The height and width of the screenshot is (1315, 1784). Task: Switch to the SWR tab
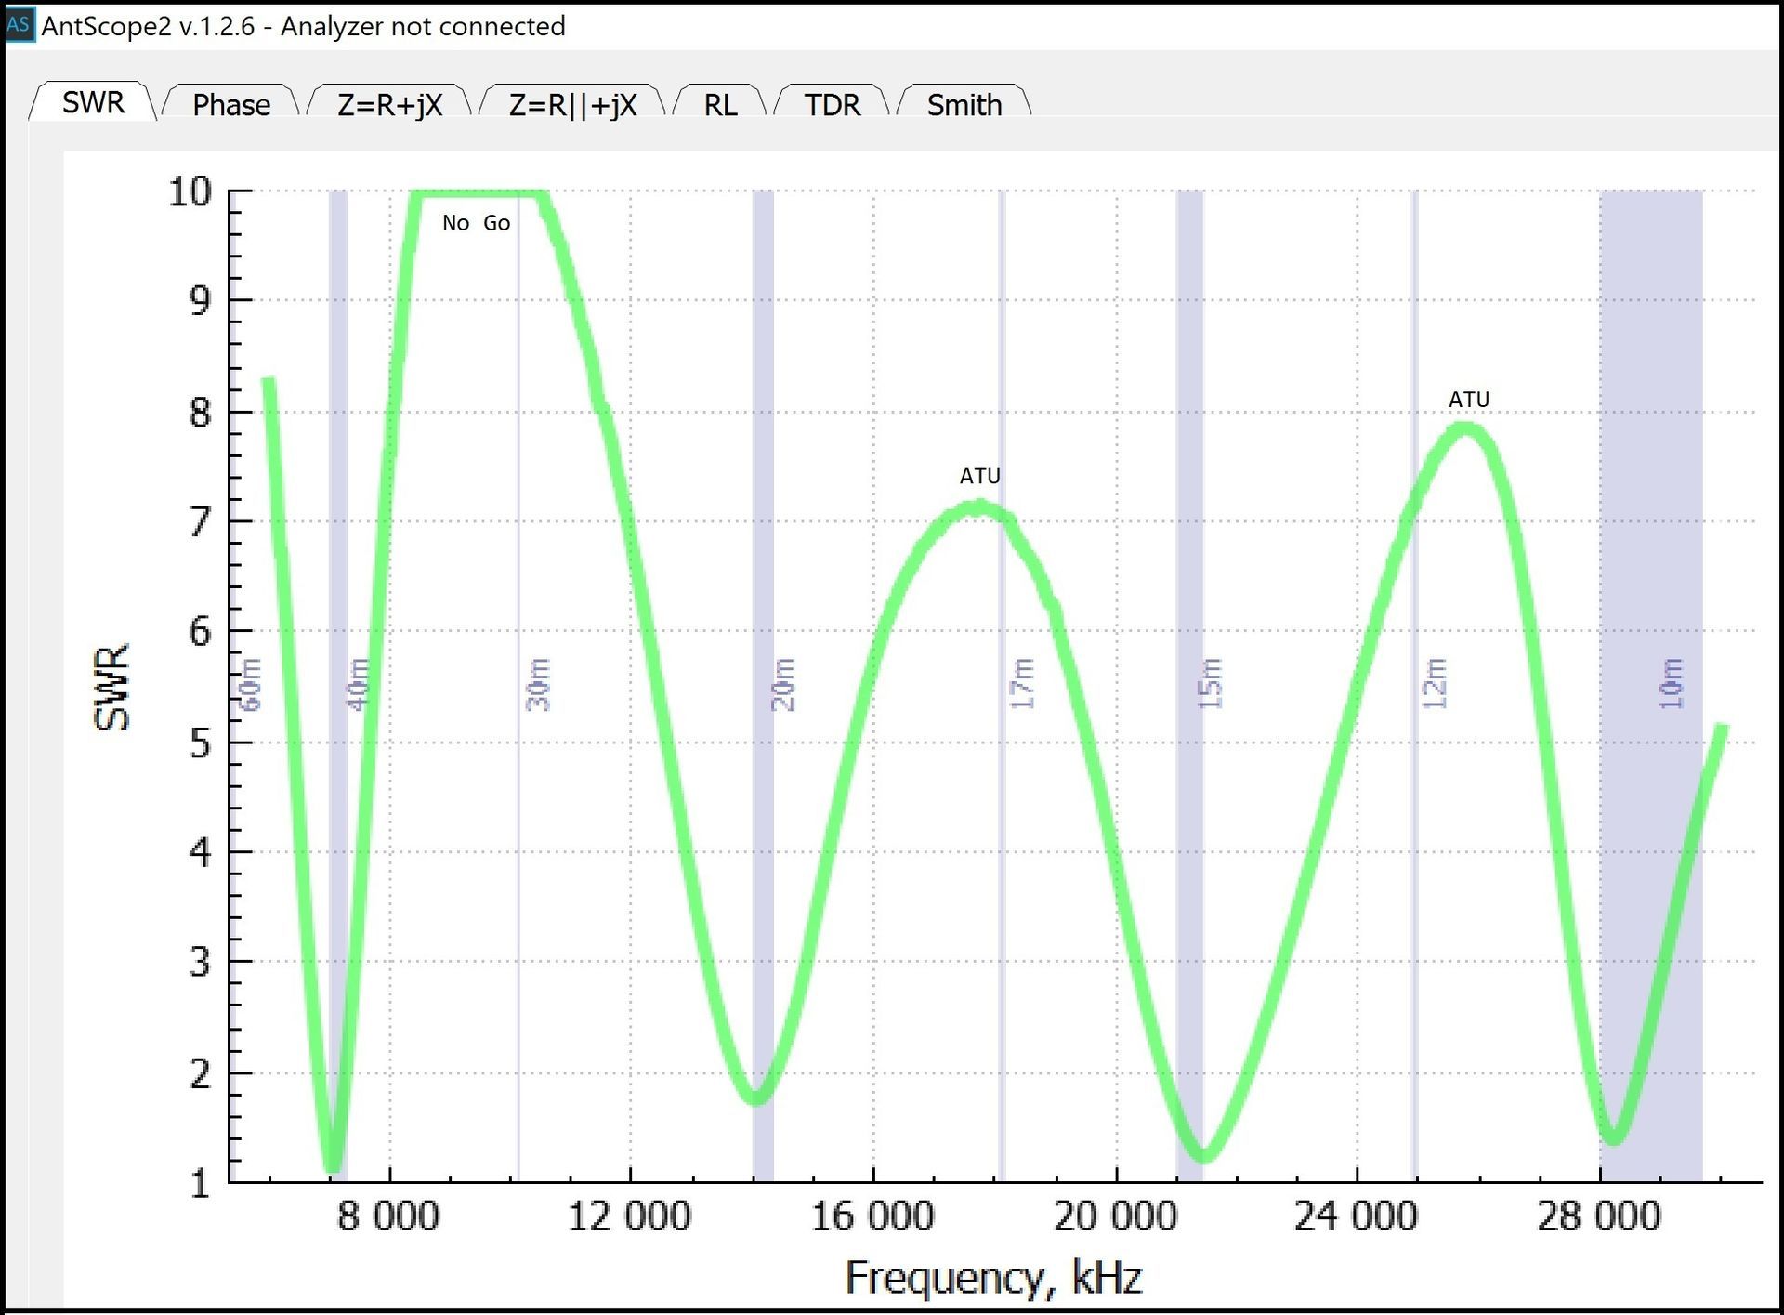[93, 101]
